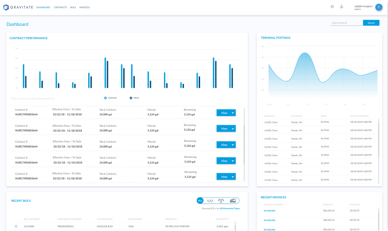Expand the first contract's View dropdown arrow

[x=233, y=113]
